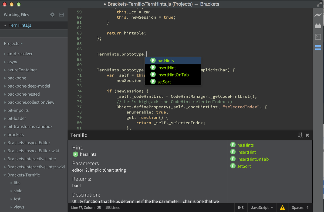Click F icon next to insertHint in Ternific list
This screenshot has height=212, width=324.
(233, 152)
